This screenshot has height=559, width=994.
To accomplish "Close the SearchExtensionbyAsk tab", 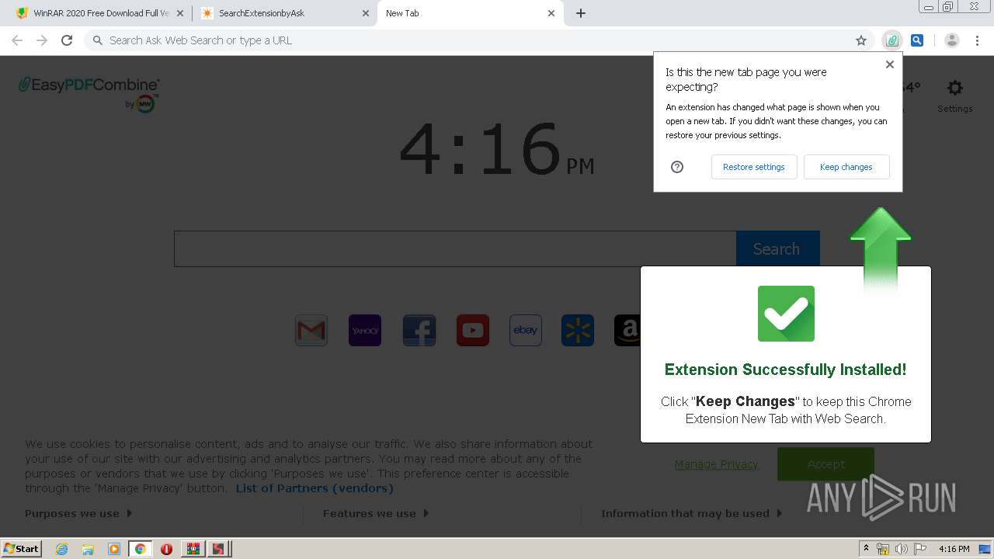I will coord(366,13).
